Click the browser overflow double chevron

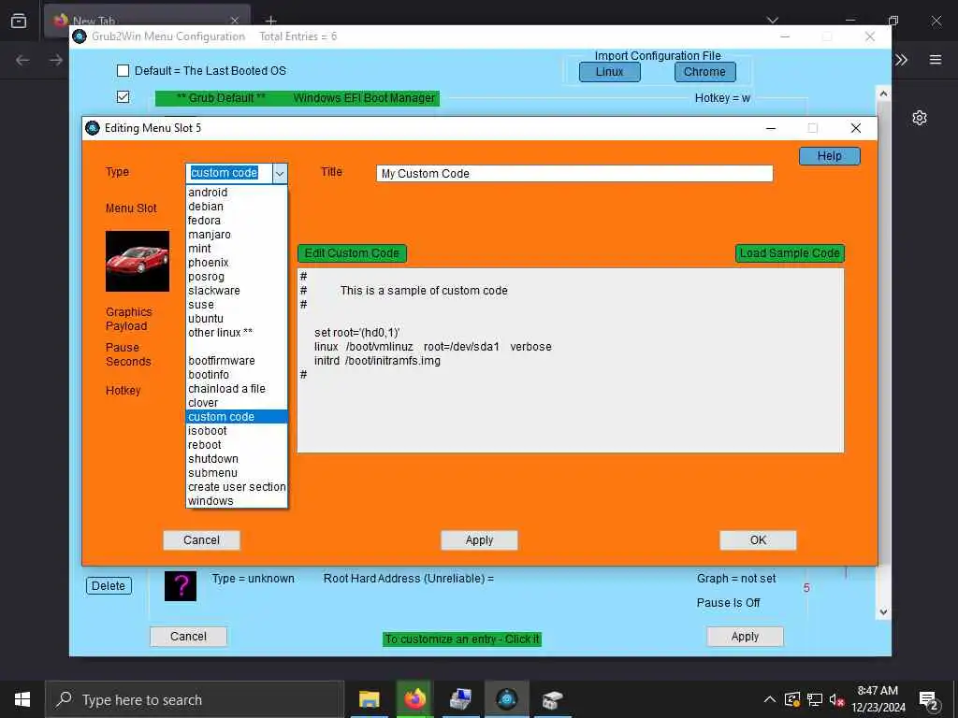[901, 59]
